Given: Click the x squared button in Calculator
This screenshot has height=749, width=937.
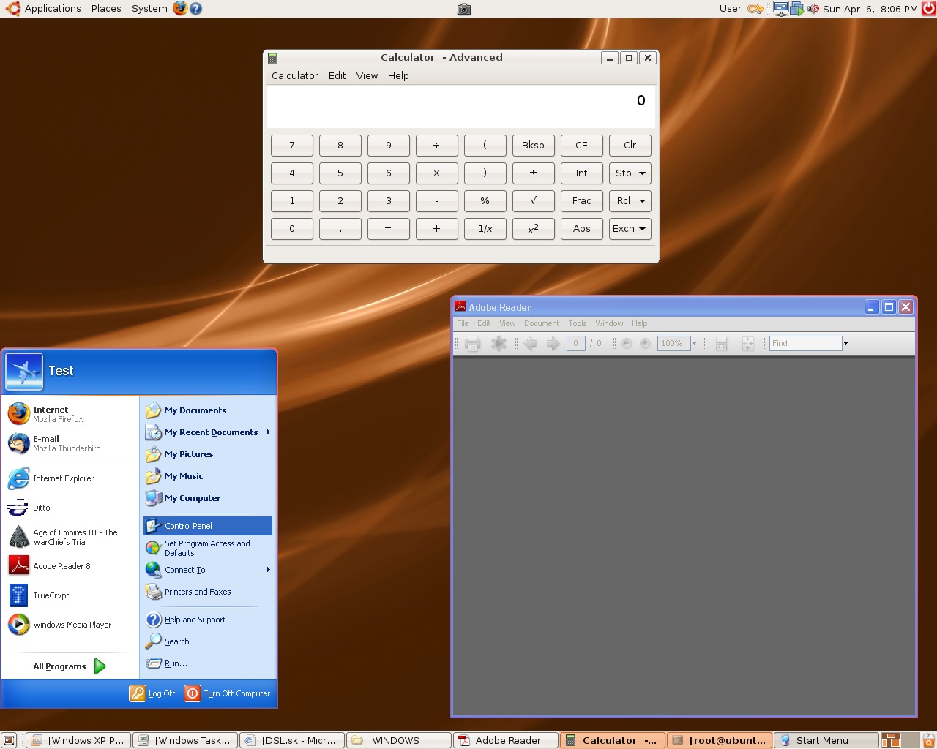Looking at the screenshot, I should coord(533,229).
